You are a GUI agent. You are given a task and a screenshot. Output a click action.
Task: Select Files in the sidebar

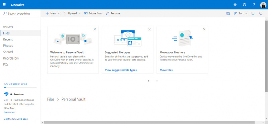click(x=20, y=33)
